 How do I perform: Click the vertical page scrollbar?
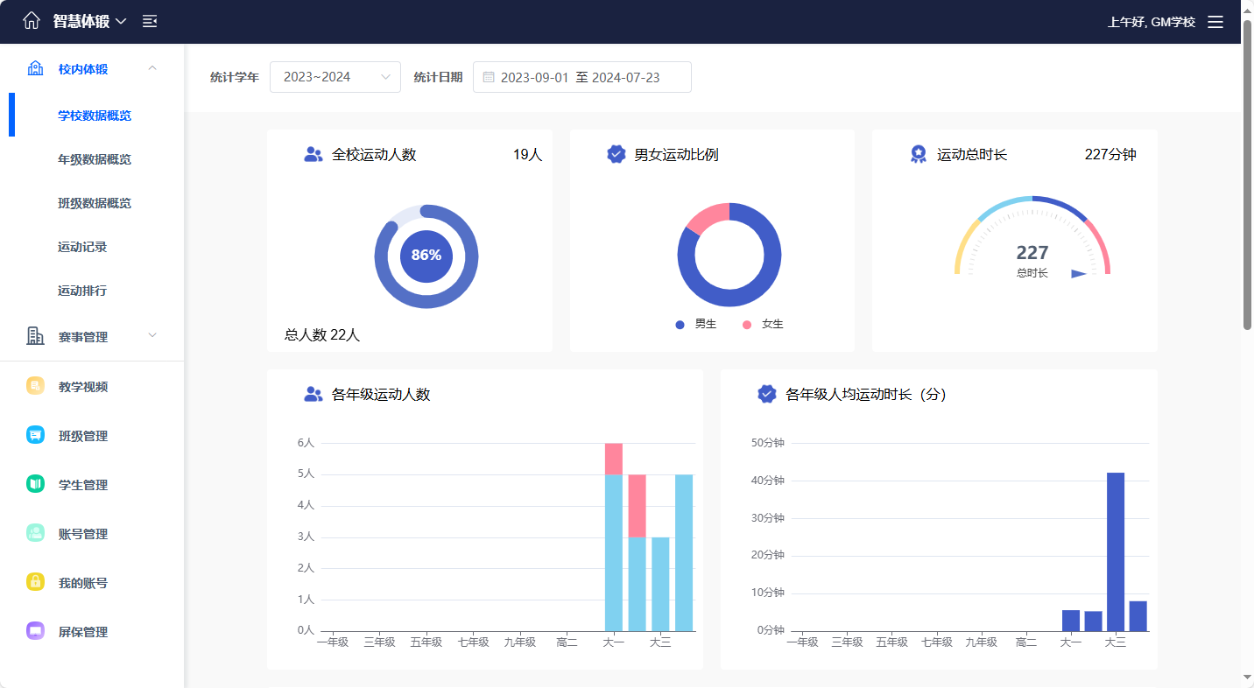(1247, 175)
